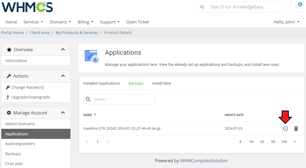306x168 pixels.
Task: Select the Backups tab
Action: pyautogui.click(x=136, y=83)
